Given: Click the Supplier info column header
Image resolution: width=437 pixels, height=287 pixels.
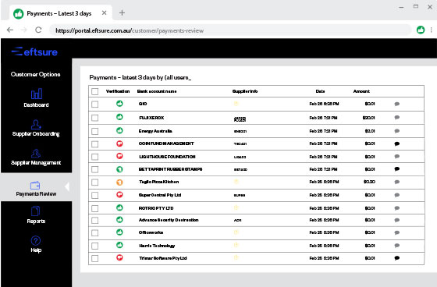Looking at the screenshot, I should (245, 91).
